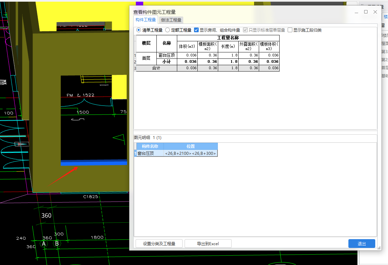388x265 pixels.
Task: Click axis bubble B in drawing
Action: 57,244
